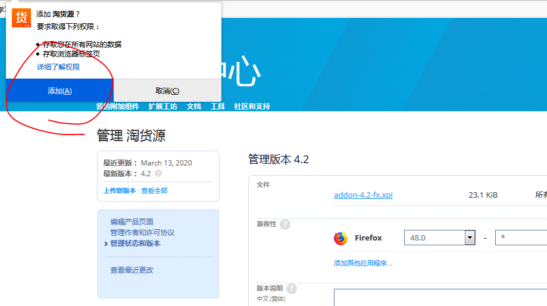Screen dimensions: 547x306
Task: Click the 添加(A) button to add the extension
Action: 60,90
